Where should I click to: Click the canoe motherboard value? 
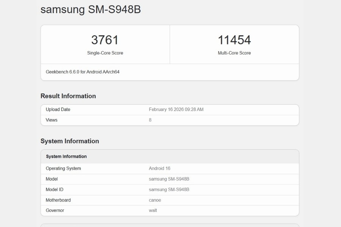pyautogui.click(x=155, y=200)
